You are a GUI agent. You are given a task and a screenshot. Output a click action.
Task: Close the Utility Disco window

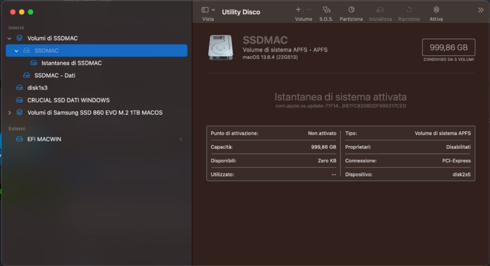pos(13,12)
